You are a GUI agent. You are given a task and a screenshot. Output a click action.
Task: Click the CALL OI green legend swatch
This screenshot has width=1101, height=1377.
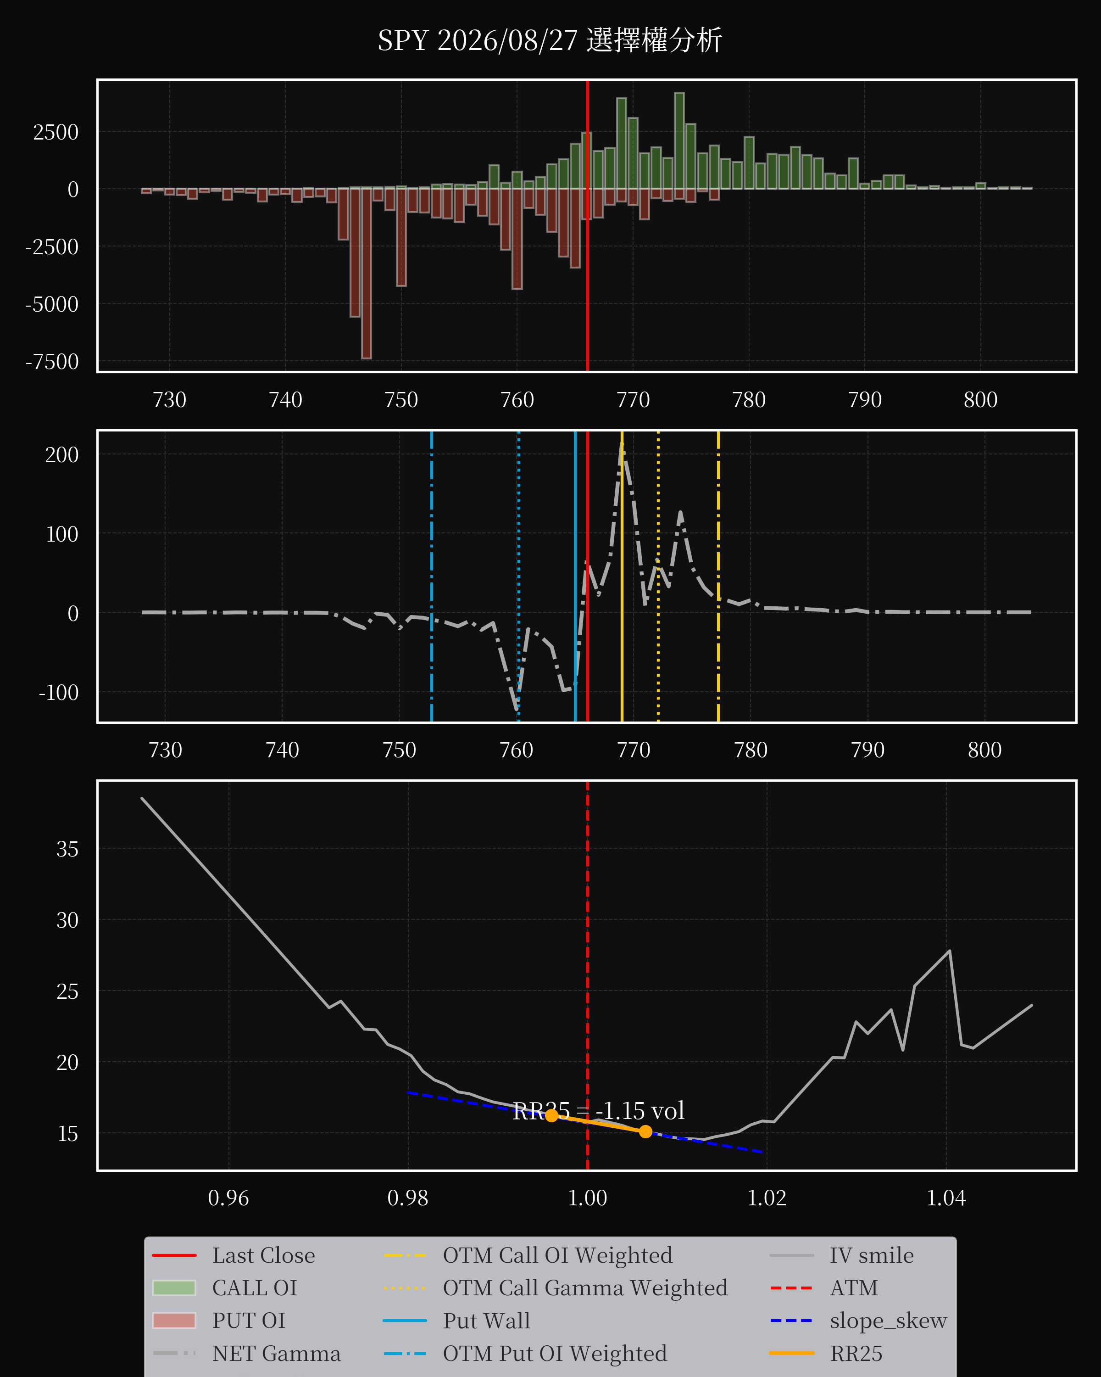click(174, 1287)
